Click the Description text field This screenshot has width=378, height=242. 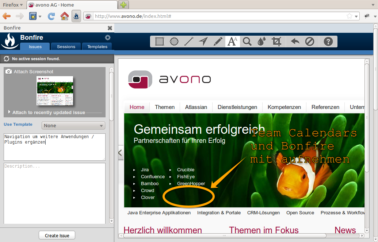[x=54, y=193]
